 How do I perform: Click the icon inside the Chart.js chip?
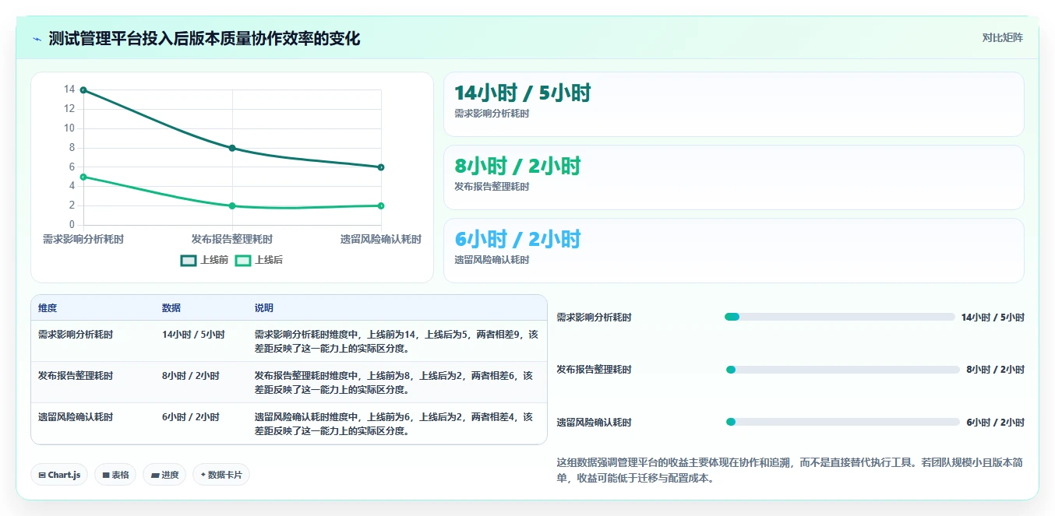pyautogui.click(x=42, y=475)
